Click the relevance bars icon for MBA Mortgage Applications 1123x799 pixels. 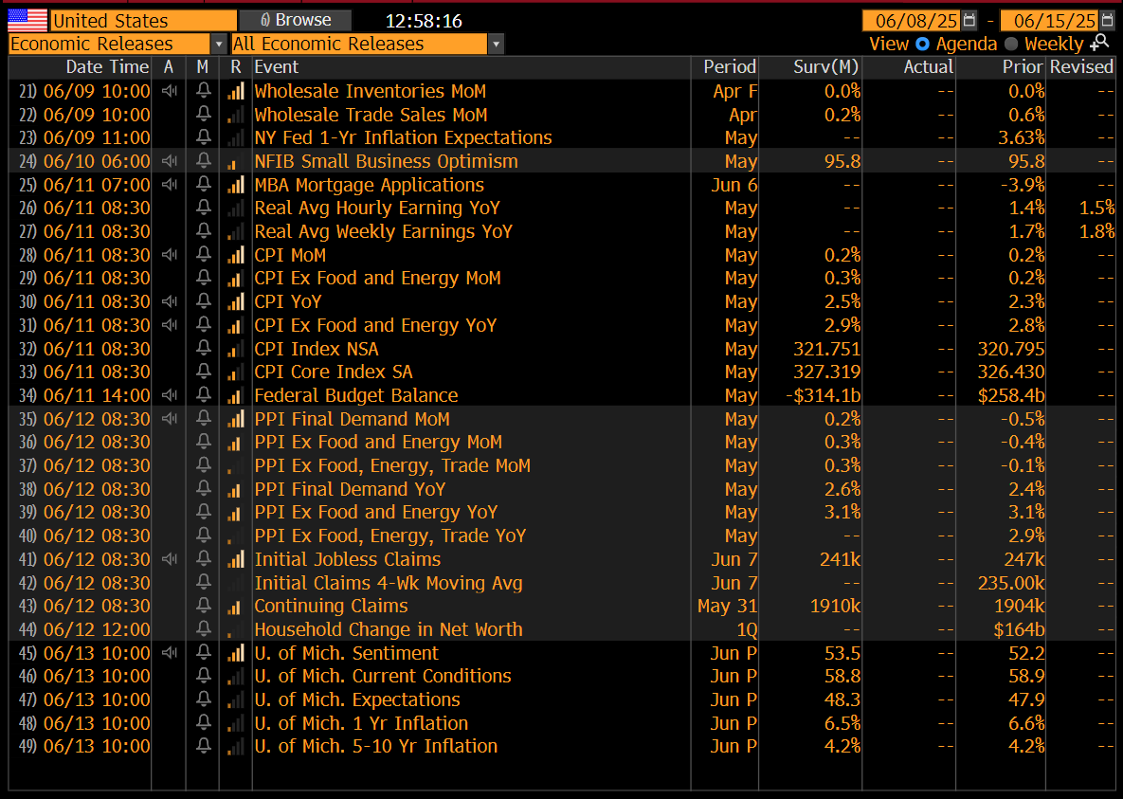point(236,185)
